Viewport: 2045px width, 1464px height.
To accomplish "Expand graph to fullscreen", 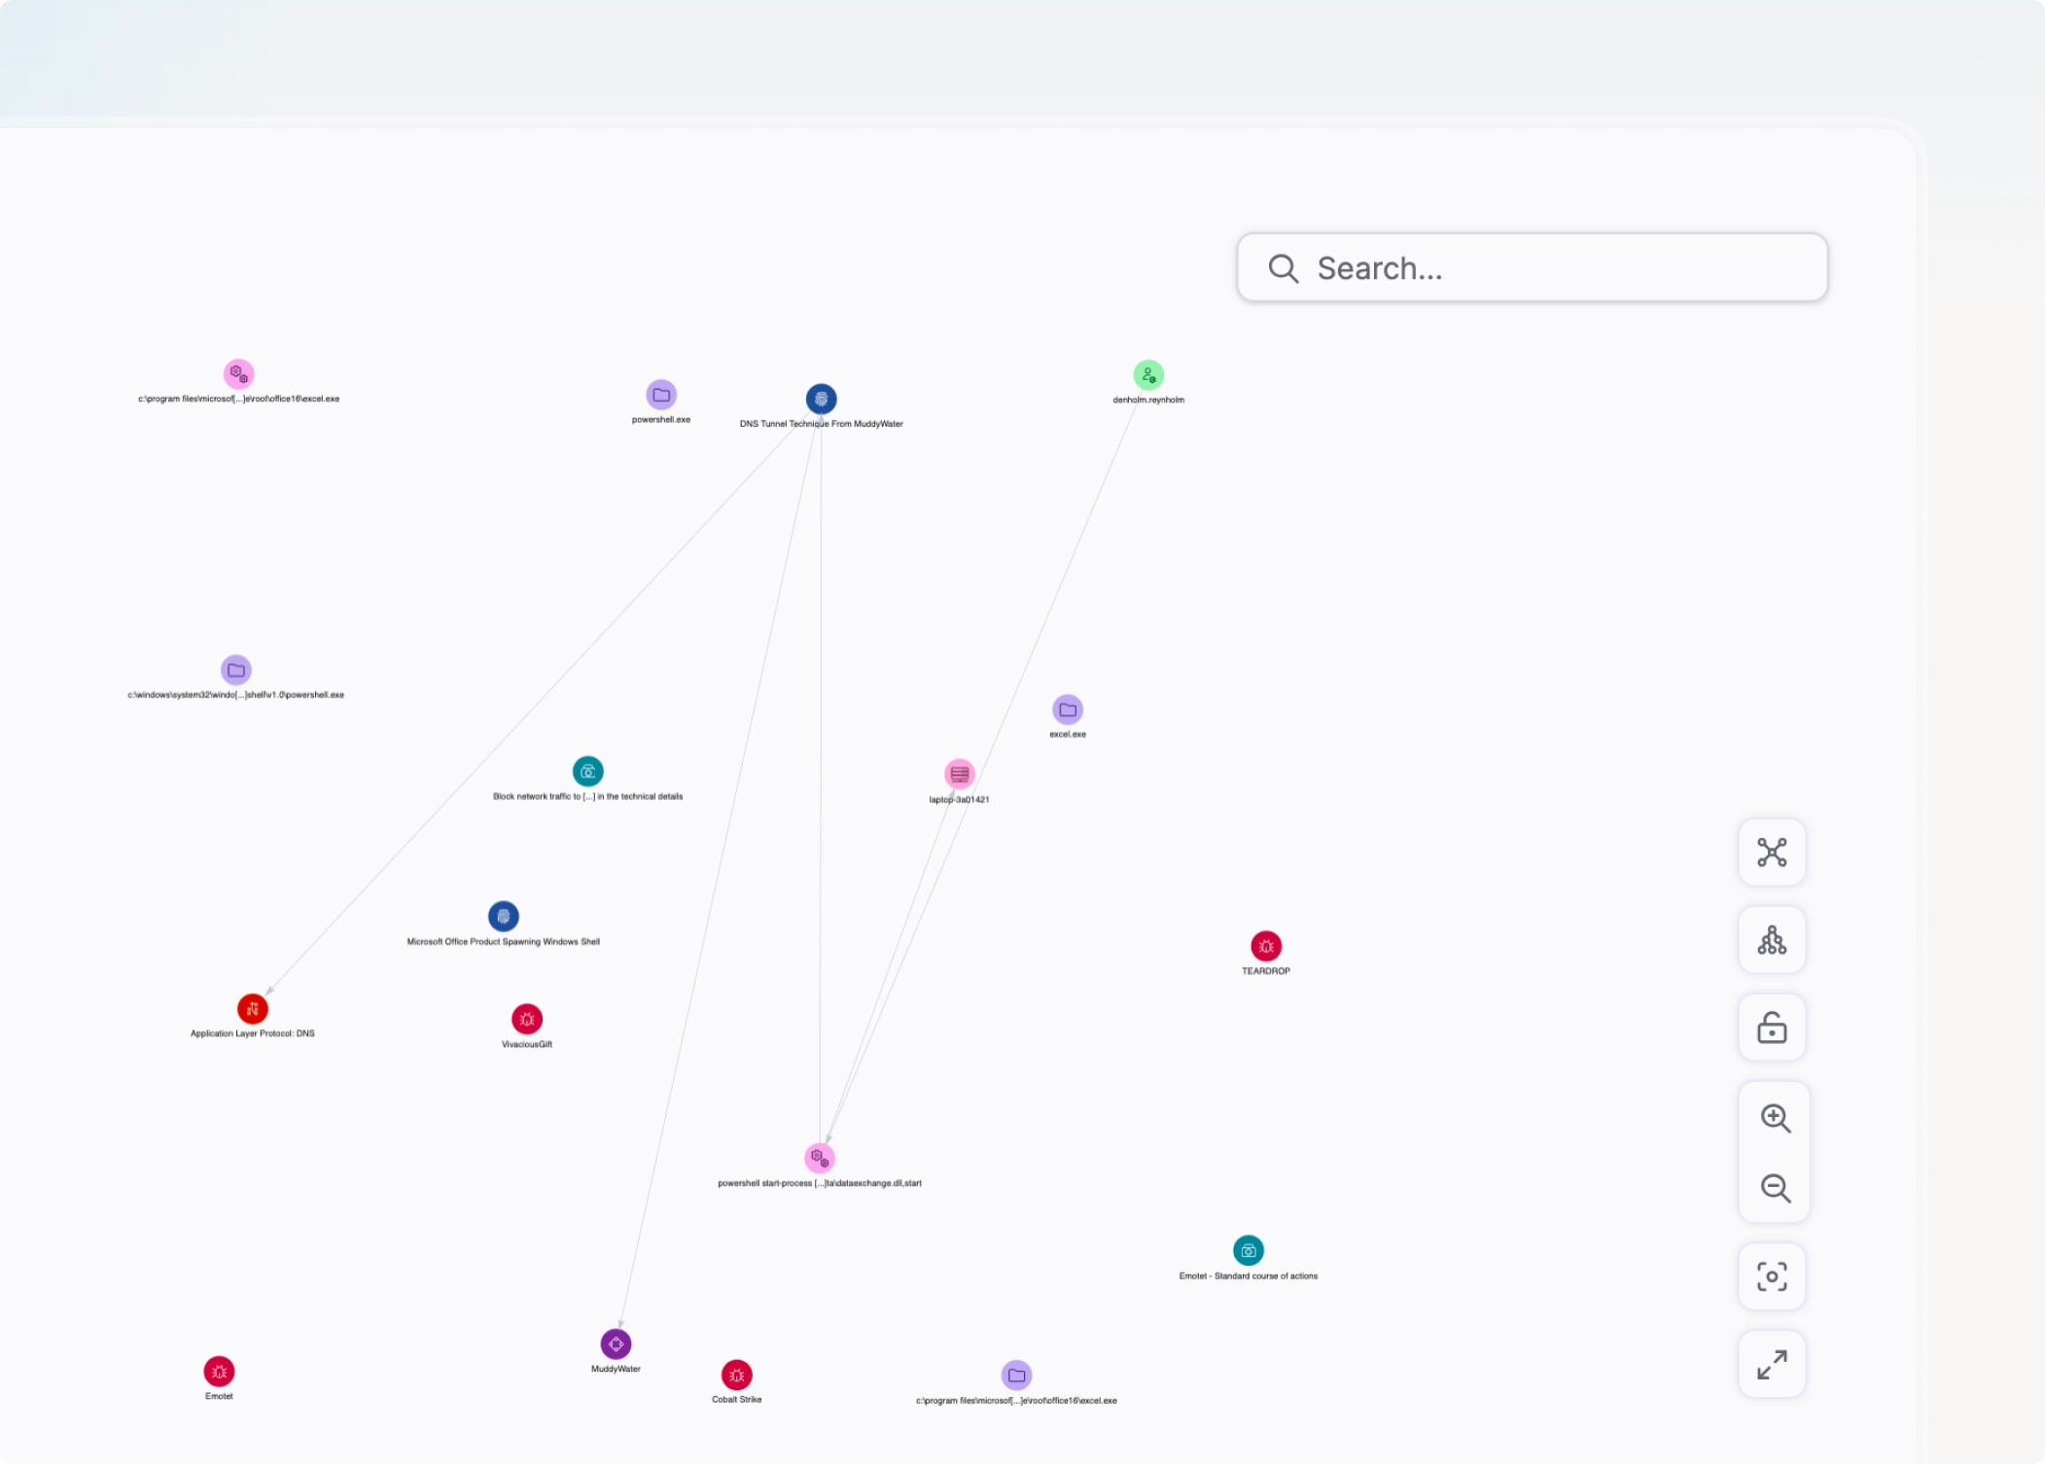I will (1772, 1364).
